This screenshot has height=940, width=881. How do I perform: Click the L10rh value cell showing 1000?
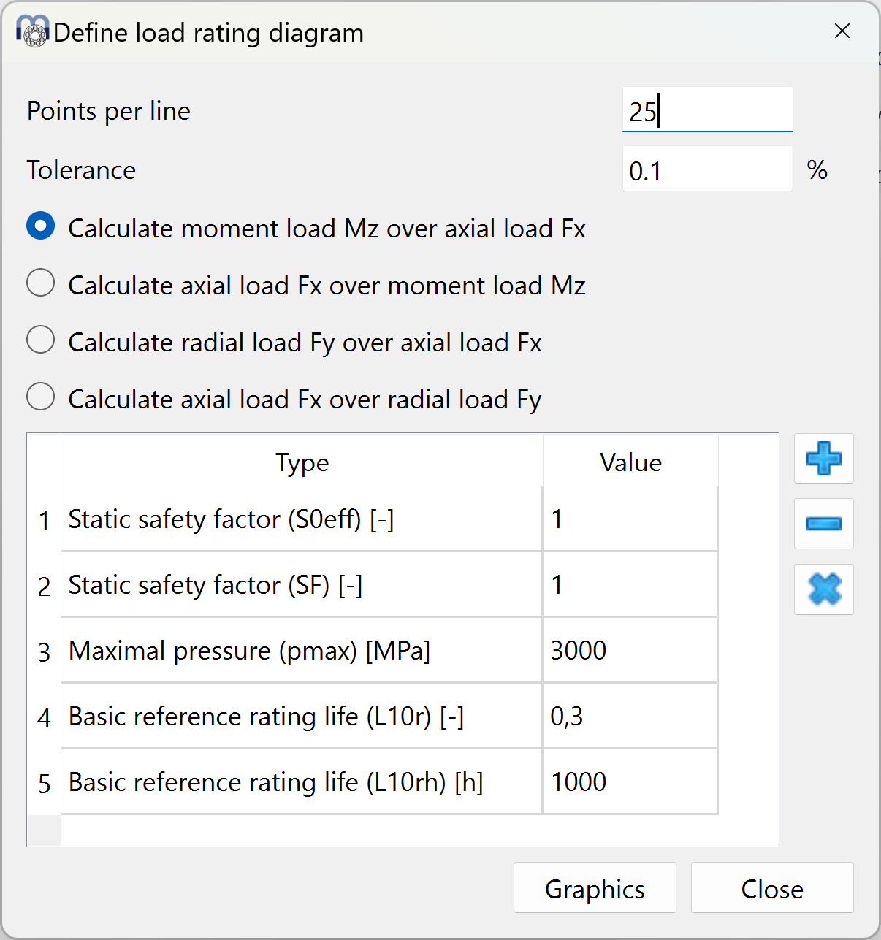click(x=630, y=782)
